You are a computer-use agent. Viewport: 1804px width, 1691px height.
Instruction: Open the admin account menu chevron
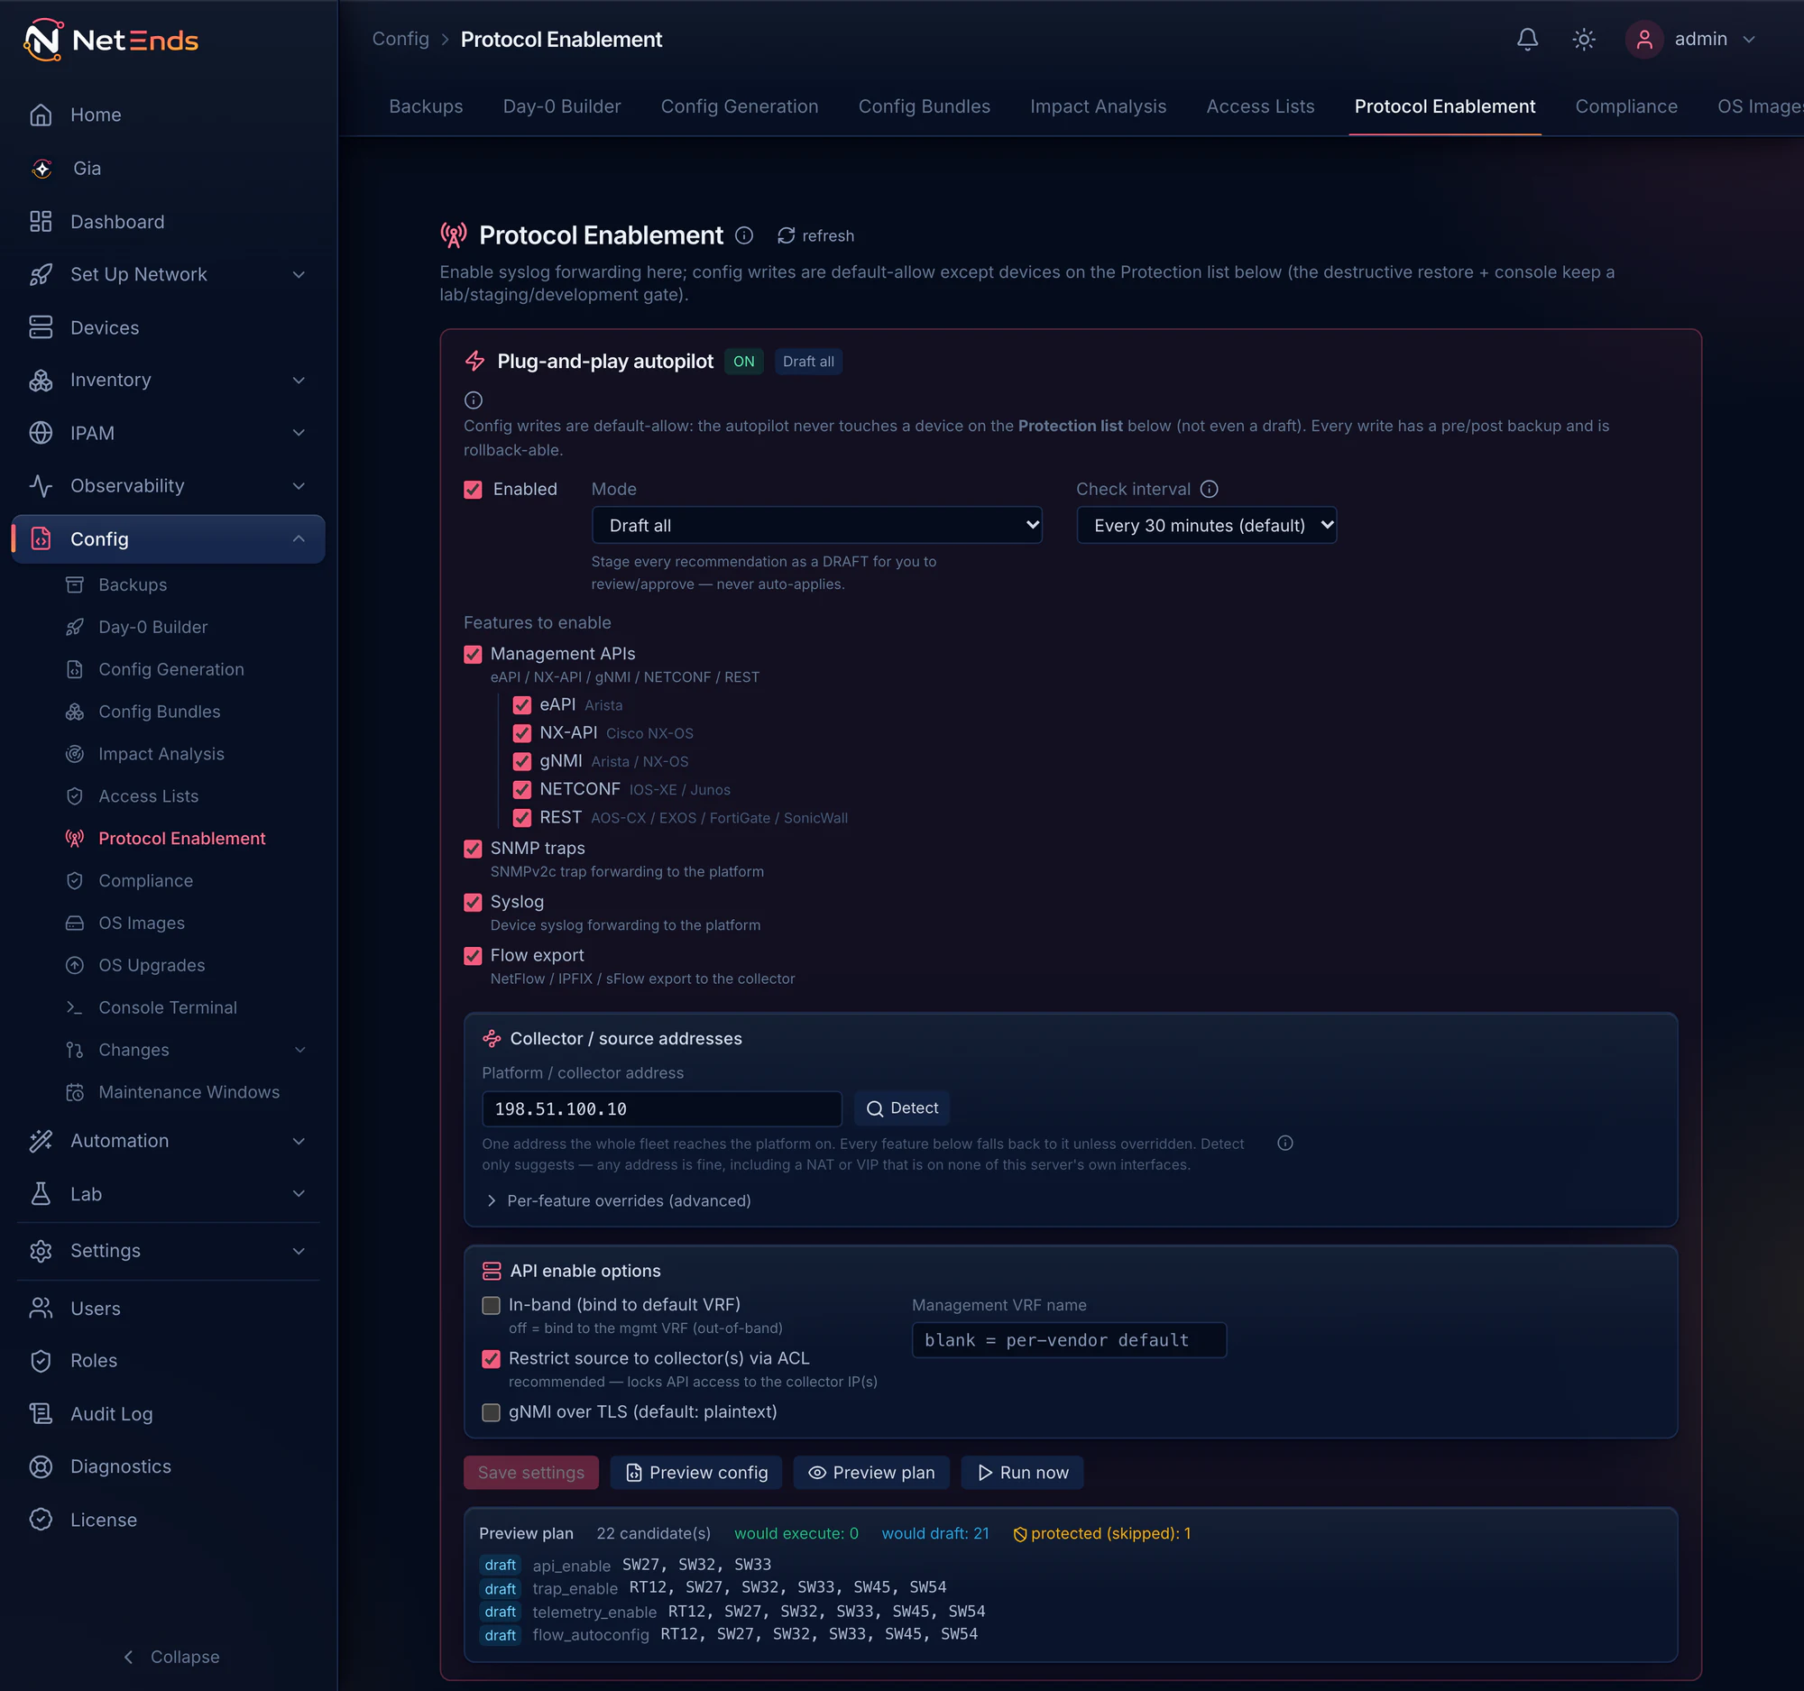[x=1749, y=39]
